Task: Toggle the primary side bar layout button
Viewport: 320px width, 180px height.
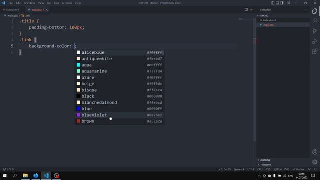Action: point(273,3)
